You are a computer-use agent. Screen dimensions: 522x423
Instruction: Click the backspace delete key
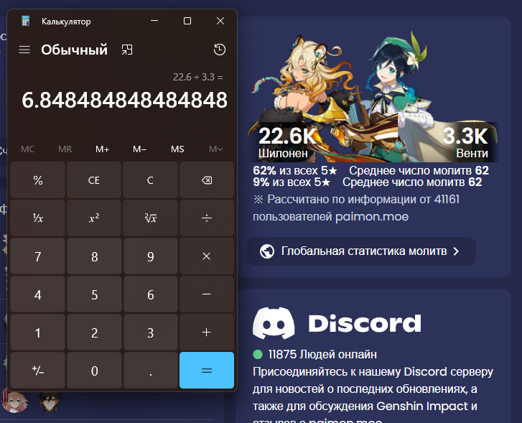pyautogui.click(x=207, y=180)
